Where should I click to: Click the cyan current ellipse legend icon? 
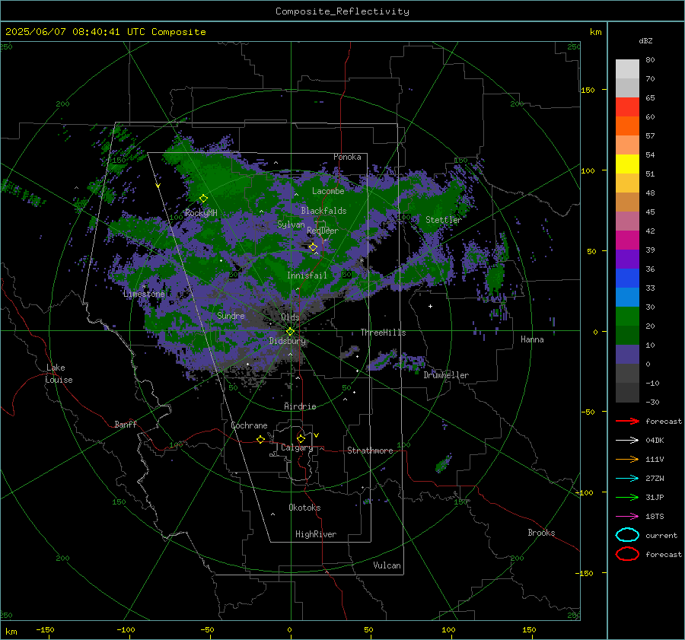click(627, 535)
